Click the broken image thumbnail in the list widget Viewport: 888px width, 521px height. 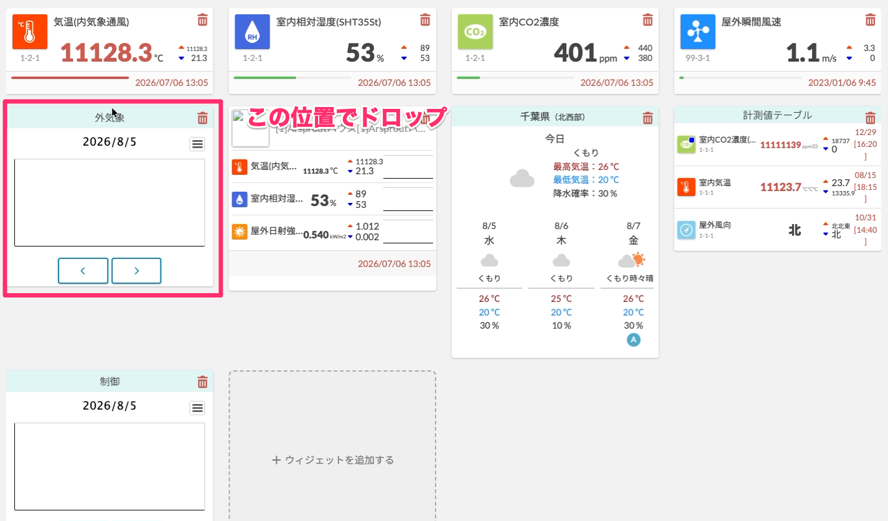[x=250, y=128]
